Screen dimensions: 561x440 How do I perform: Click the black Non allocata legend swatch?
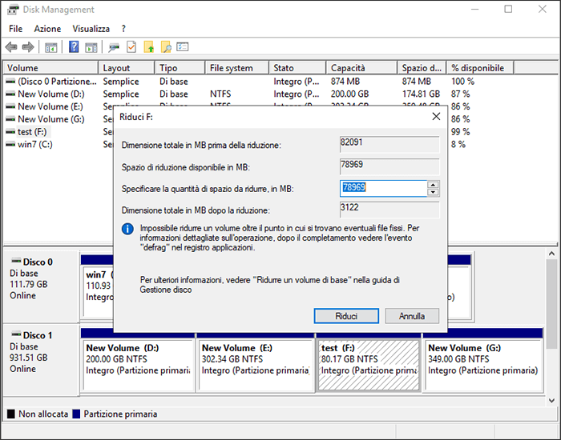[x=11, y=414]
